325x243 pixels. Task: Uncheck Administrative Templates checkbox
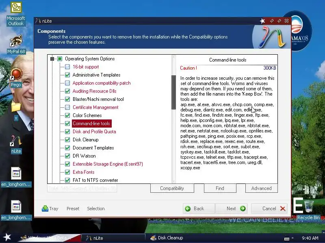click(x=67, y=75)
